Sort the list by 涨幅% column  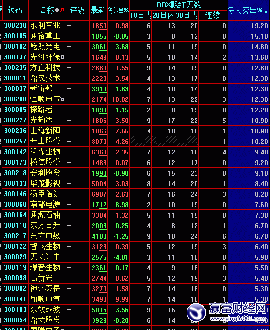tap(118, 11)
